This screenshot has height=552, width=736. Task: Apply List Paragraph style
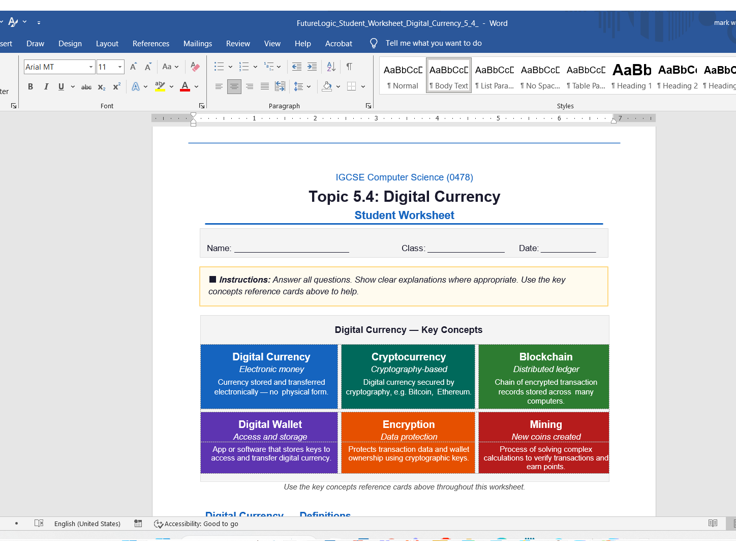click(495, 75)
